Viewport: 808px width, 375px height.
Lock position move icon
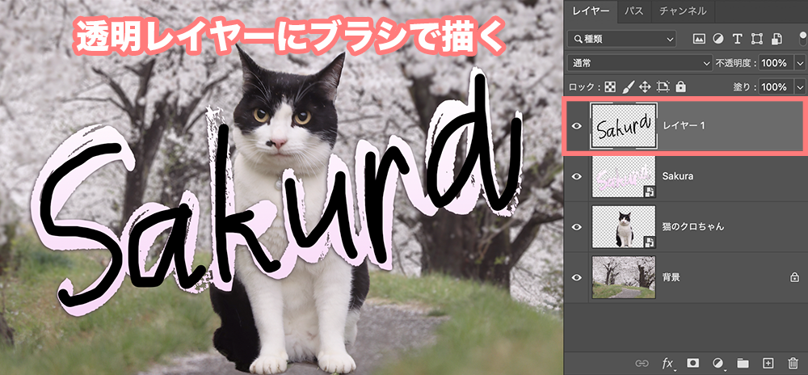coord(645,86)
